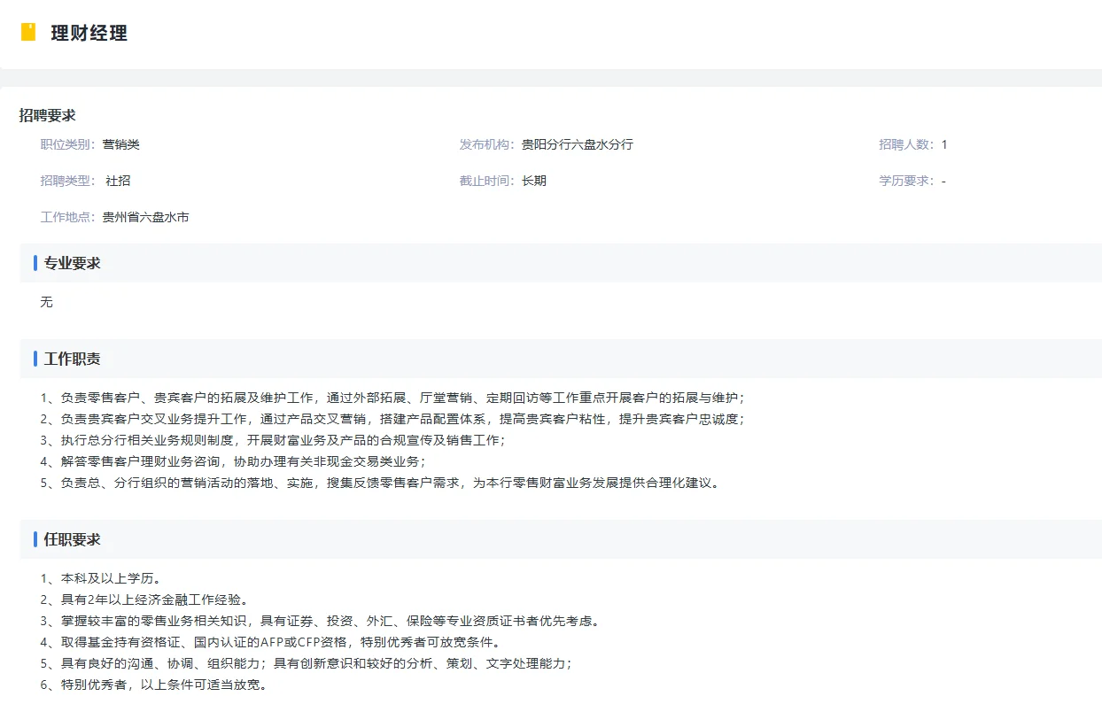Click responsibility item 1 about 零售客户 maintenance
Viewport: 1102px width, 704px height.
pos(390,398)
